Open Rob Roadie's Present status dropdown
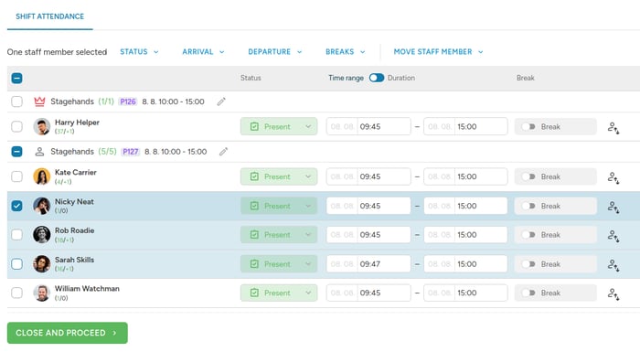Image resolution: width=640 pixels, height=352 pixels. [x=279, y=235]
